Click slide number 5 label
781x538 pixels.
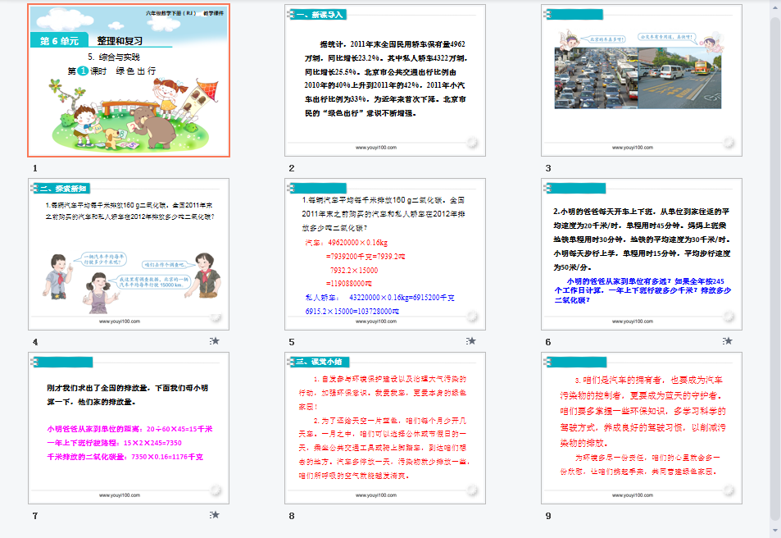pos(292,342)
